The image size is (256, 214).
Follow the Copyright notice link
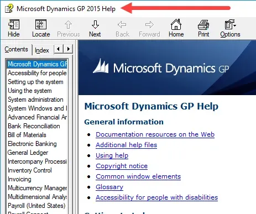pos(122,166)
